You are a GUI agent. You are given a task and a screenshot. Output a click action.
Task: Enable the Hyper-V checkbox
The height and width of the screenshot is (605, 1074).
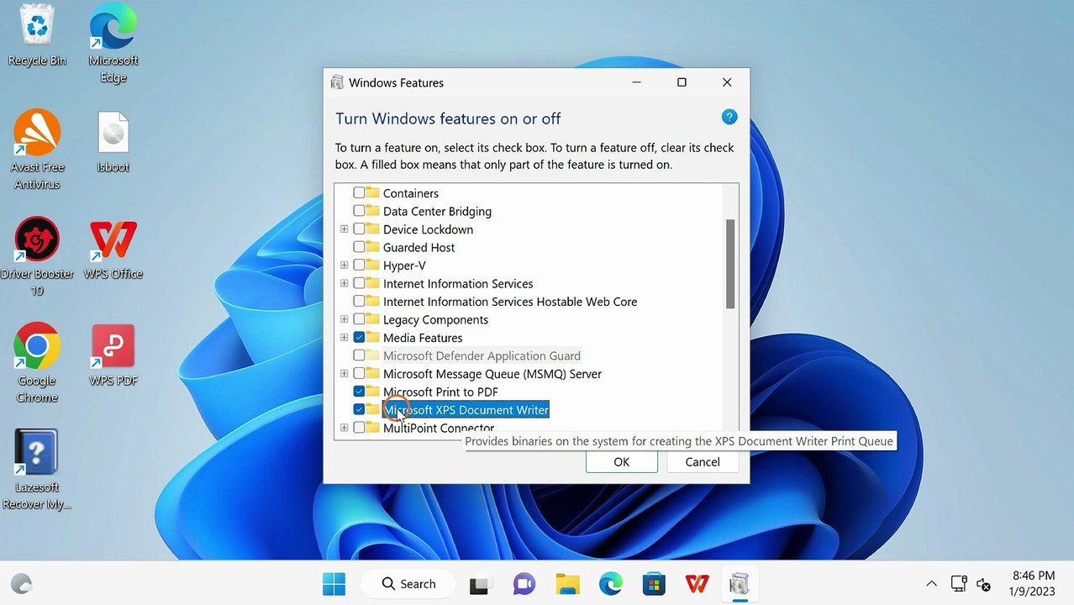pos(359,266)
